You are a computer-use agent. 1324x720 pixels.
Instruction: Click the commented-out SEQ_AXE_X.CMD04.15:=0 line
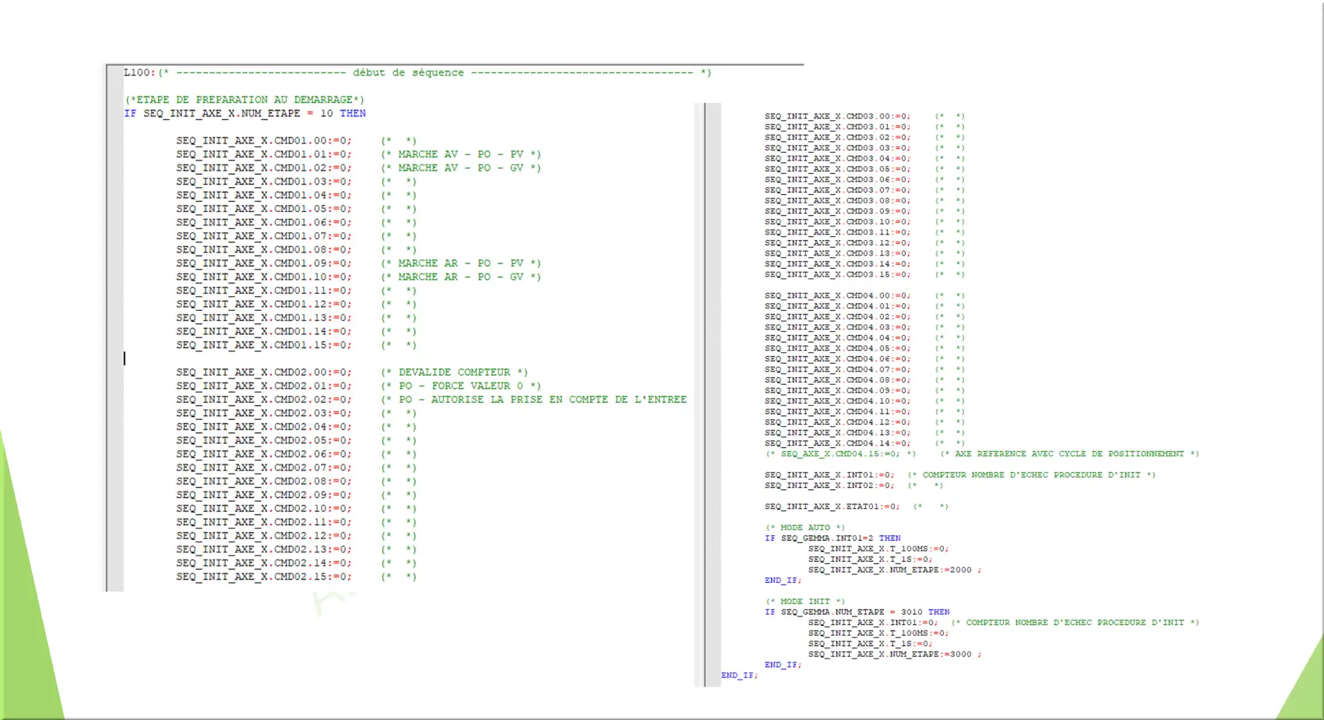(841, 454)
